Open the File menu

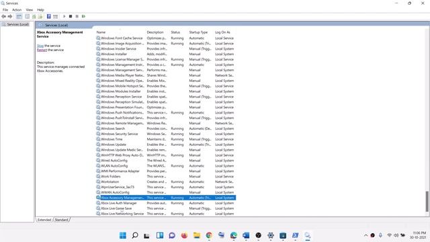[5, 9]
